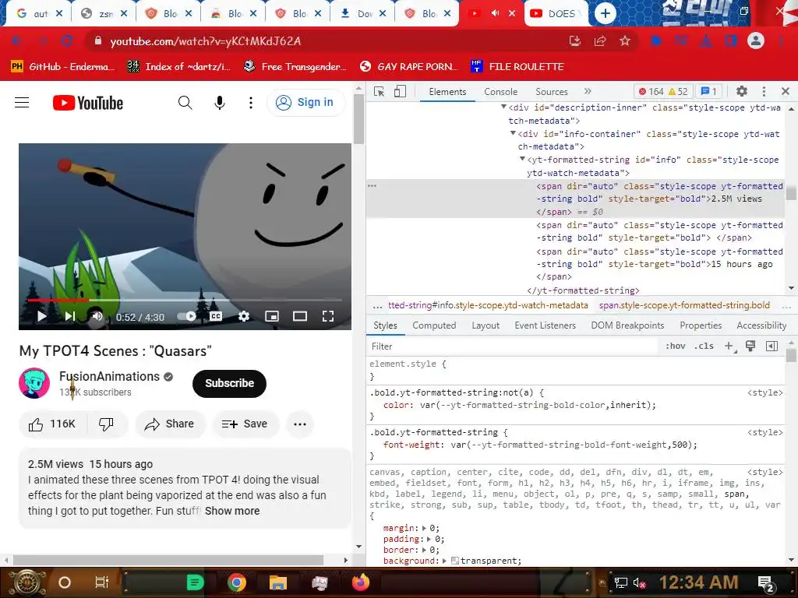Expand the margin property triangle
This screenshot has height=598, width=798.
pyautogui.click(x=425, y=528)
